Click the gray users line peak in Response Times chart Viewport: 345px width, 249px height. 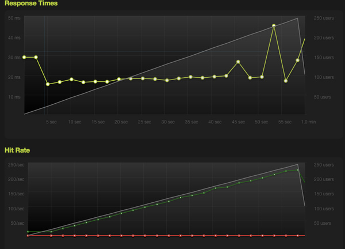297,18
